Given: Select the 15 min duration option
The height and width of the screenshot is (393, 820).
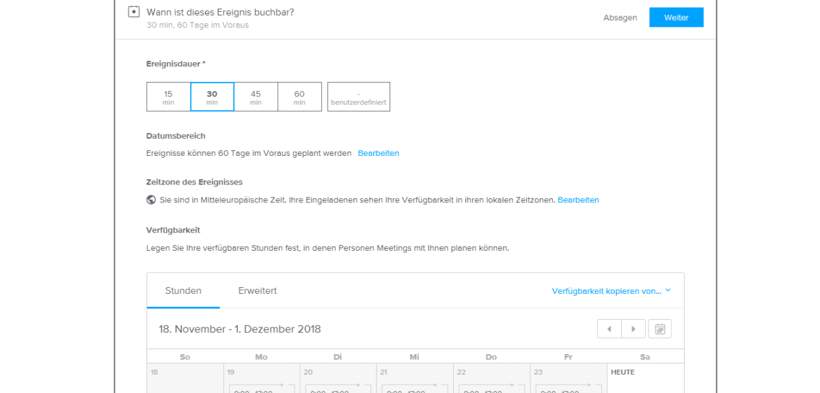Looking at the screenshot, I should tap(168, 97).
